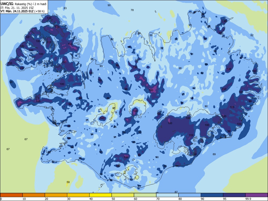Click the golden 30–40 legend swatch
268x201 pixels.
[78, 195]
